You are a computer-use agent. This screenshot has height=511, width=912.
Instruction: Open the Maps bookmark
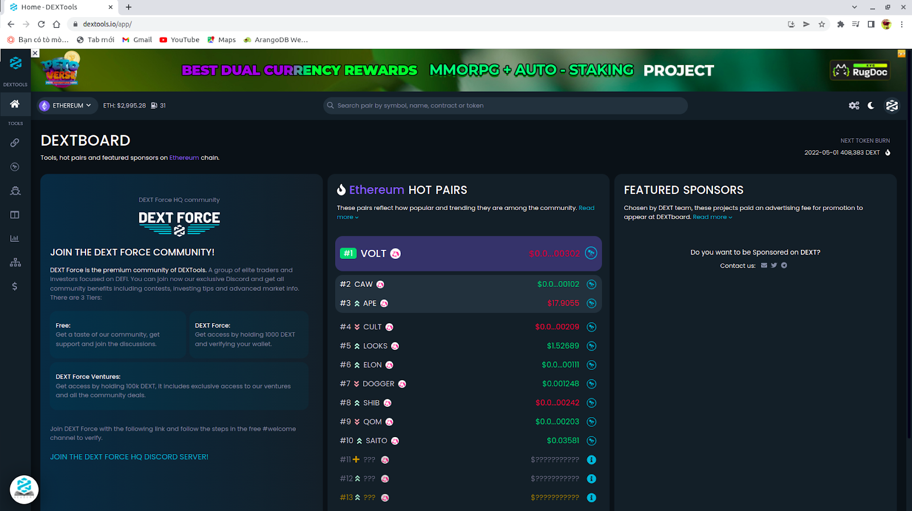221,40
